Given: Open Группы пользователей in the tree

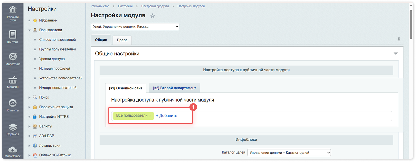Looking at the screenshot, I should point(58,49).
